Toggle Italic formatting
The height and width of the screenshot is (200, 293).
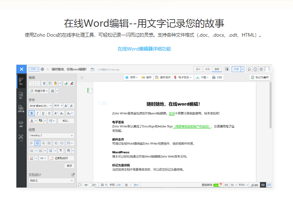tap(37, 114)
